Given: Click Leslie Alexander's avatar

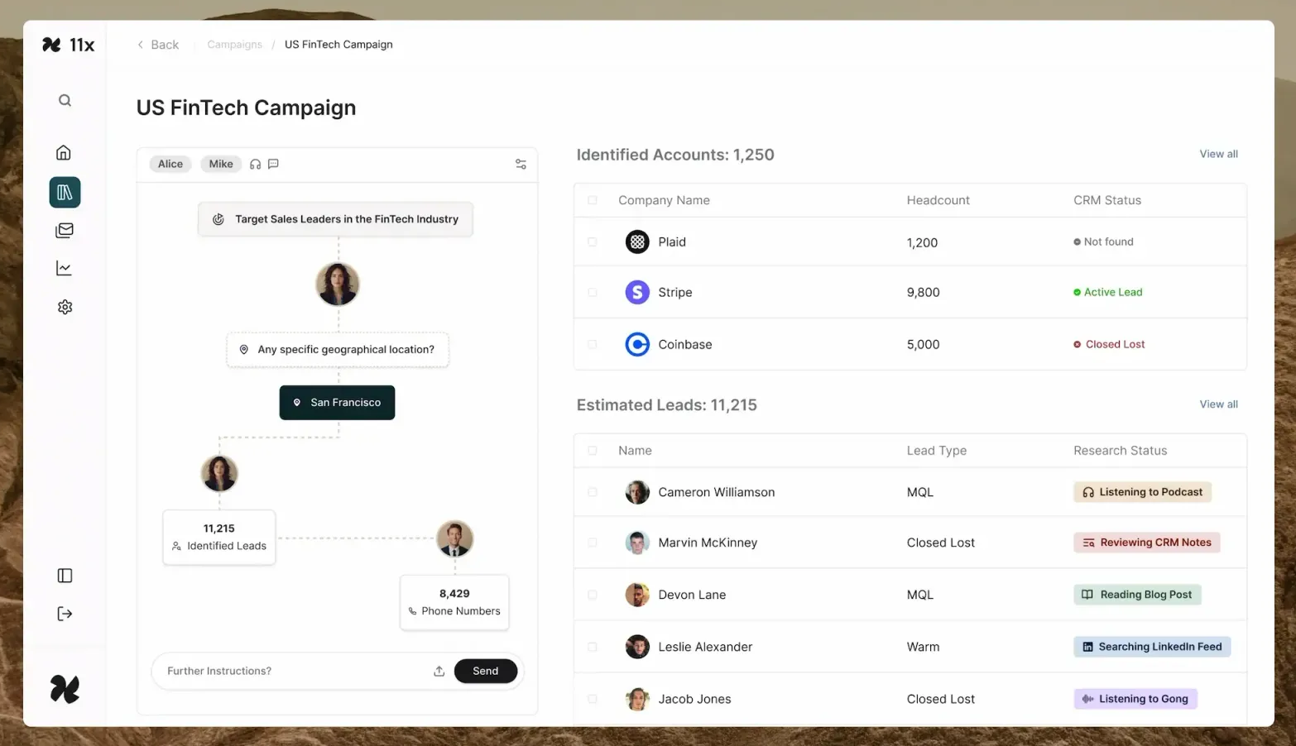Looking at the screenshot, I should (637, 647).
